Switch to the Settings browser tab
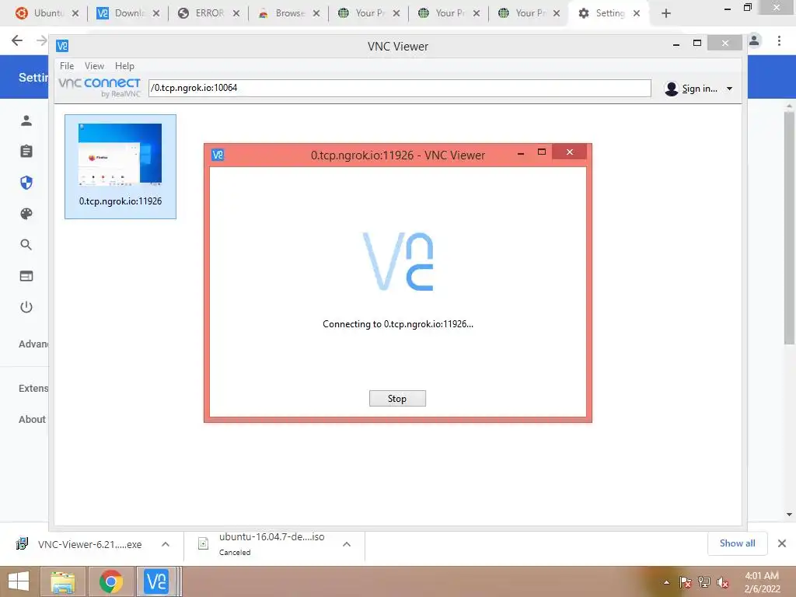The height and width of the screenshot is (597, 796). pyautogui.click(x=609, y=13)
